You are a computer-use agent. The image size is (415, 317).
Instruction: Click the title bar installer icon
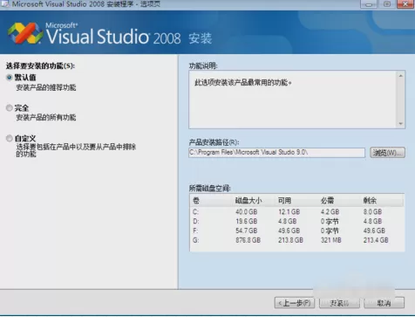click(x=4, y=3)
